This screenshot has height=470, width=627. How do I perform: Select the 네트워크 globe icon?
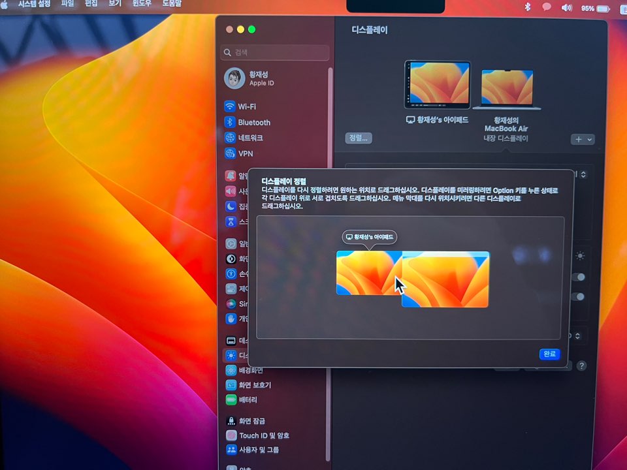click(x=230, y=138)
